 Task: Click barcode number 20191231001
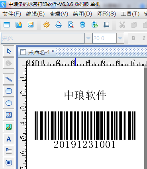pyautogui.click(x=84, y=145)
